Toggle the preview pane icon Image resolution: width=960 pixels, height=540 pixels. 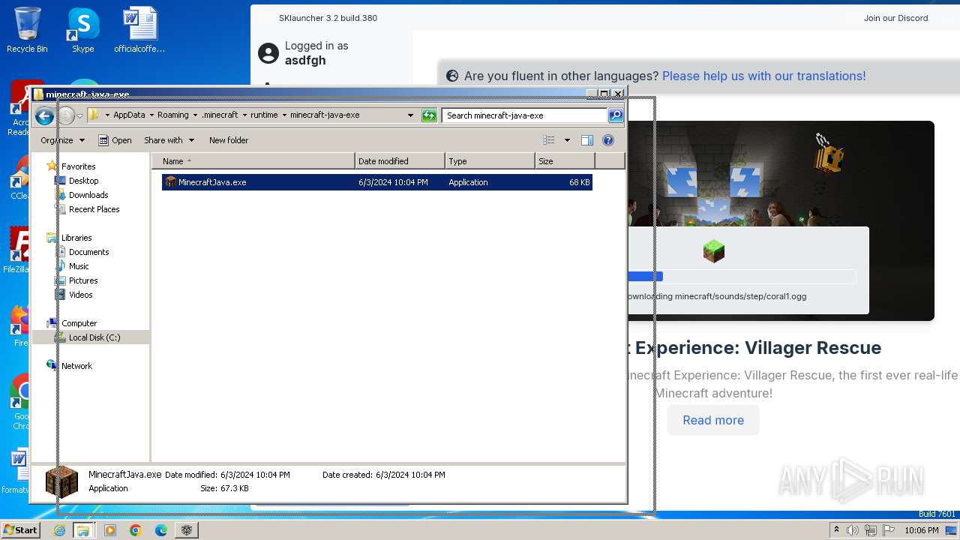(587, 140)
